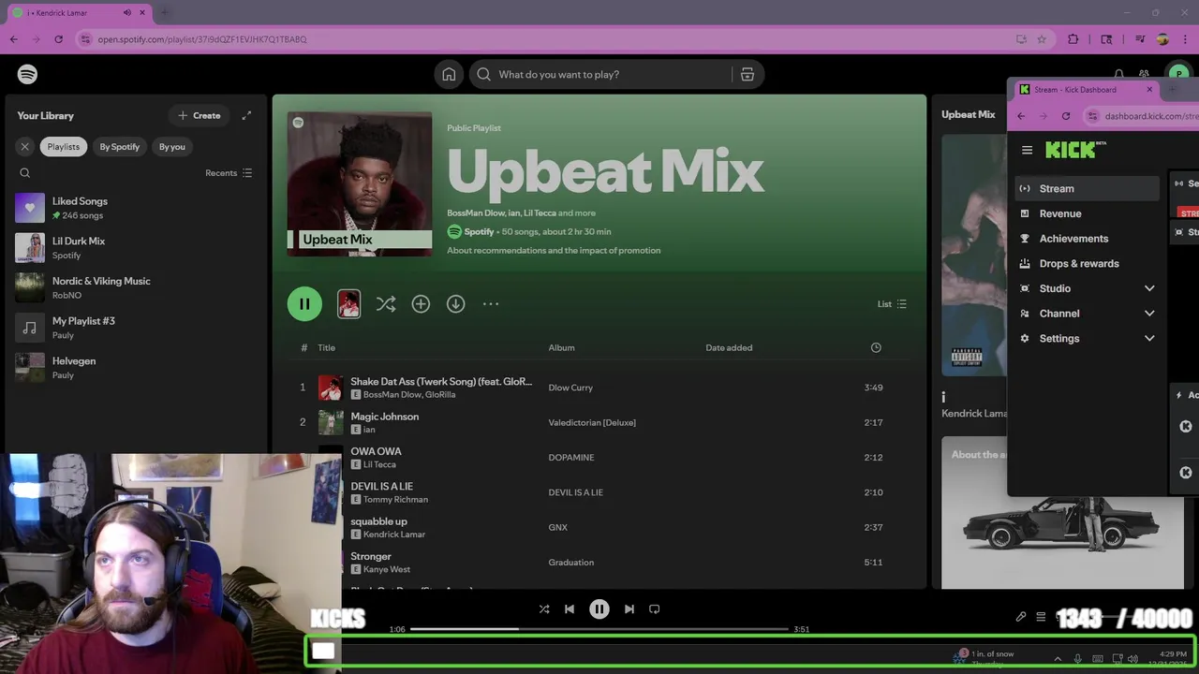The width and height of the screenshot is (1199, 674).
Task: Select Revenue in Kick sidebar
Action: [x=1088, y=213]
